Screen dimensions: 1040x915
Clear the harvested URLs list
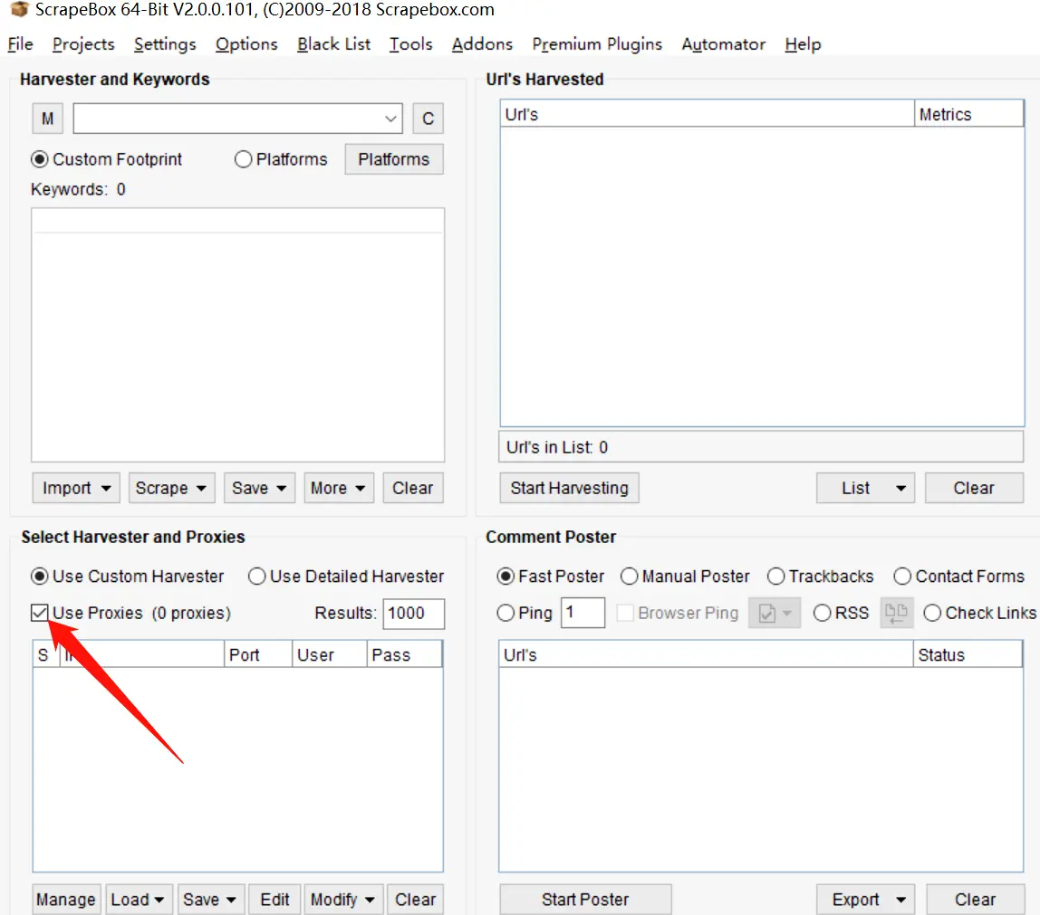(x=974, y=489)
